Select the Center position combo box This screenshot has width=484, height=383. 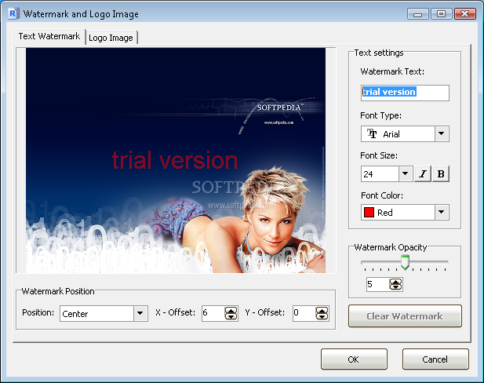tap(104, 313)
